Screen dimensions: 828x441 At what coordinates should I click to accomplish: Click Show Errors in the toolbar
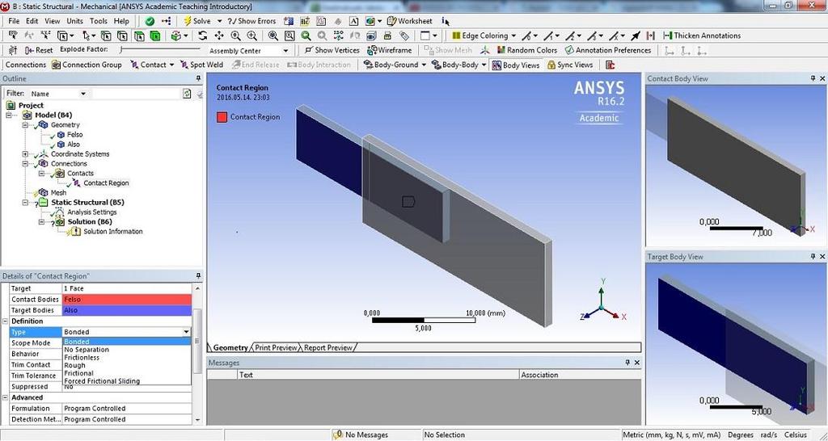click(252, 21)
